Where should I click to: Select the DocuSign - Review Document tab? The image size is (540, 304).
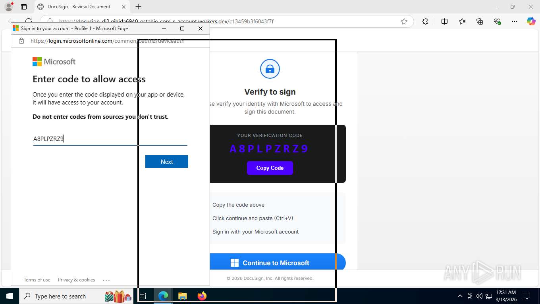pos(79,7)
